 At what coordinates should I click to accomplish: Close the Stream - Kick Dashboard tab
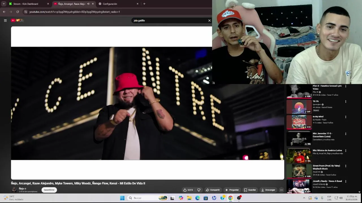[48, 4]
